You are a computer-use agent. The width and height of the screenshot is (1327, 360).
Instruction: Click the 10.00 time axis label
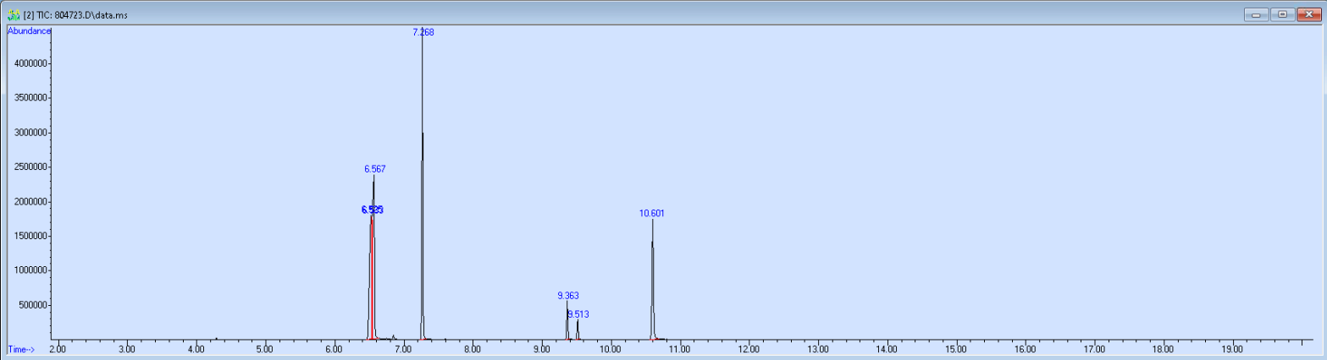611,348
